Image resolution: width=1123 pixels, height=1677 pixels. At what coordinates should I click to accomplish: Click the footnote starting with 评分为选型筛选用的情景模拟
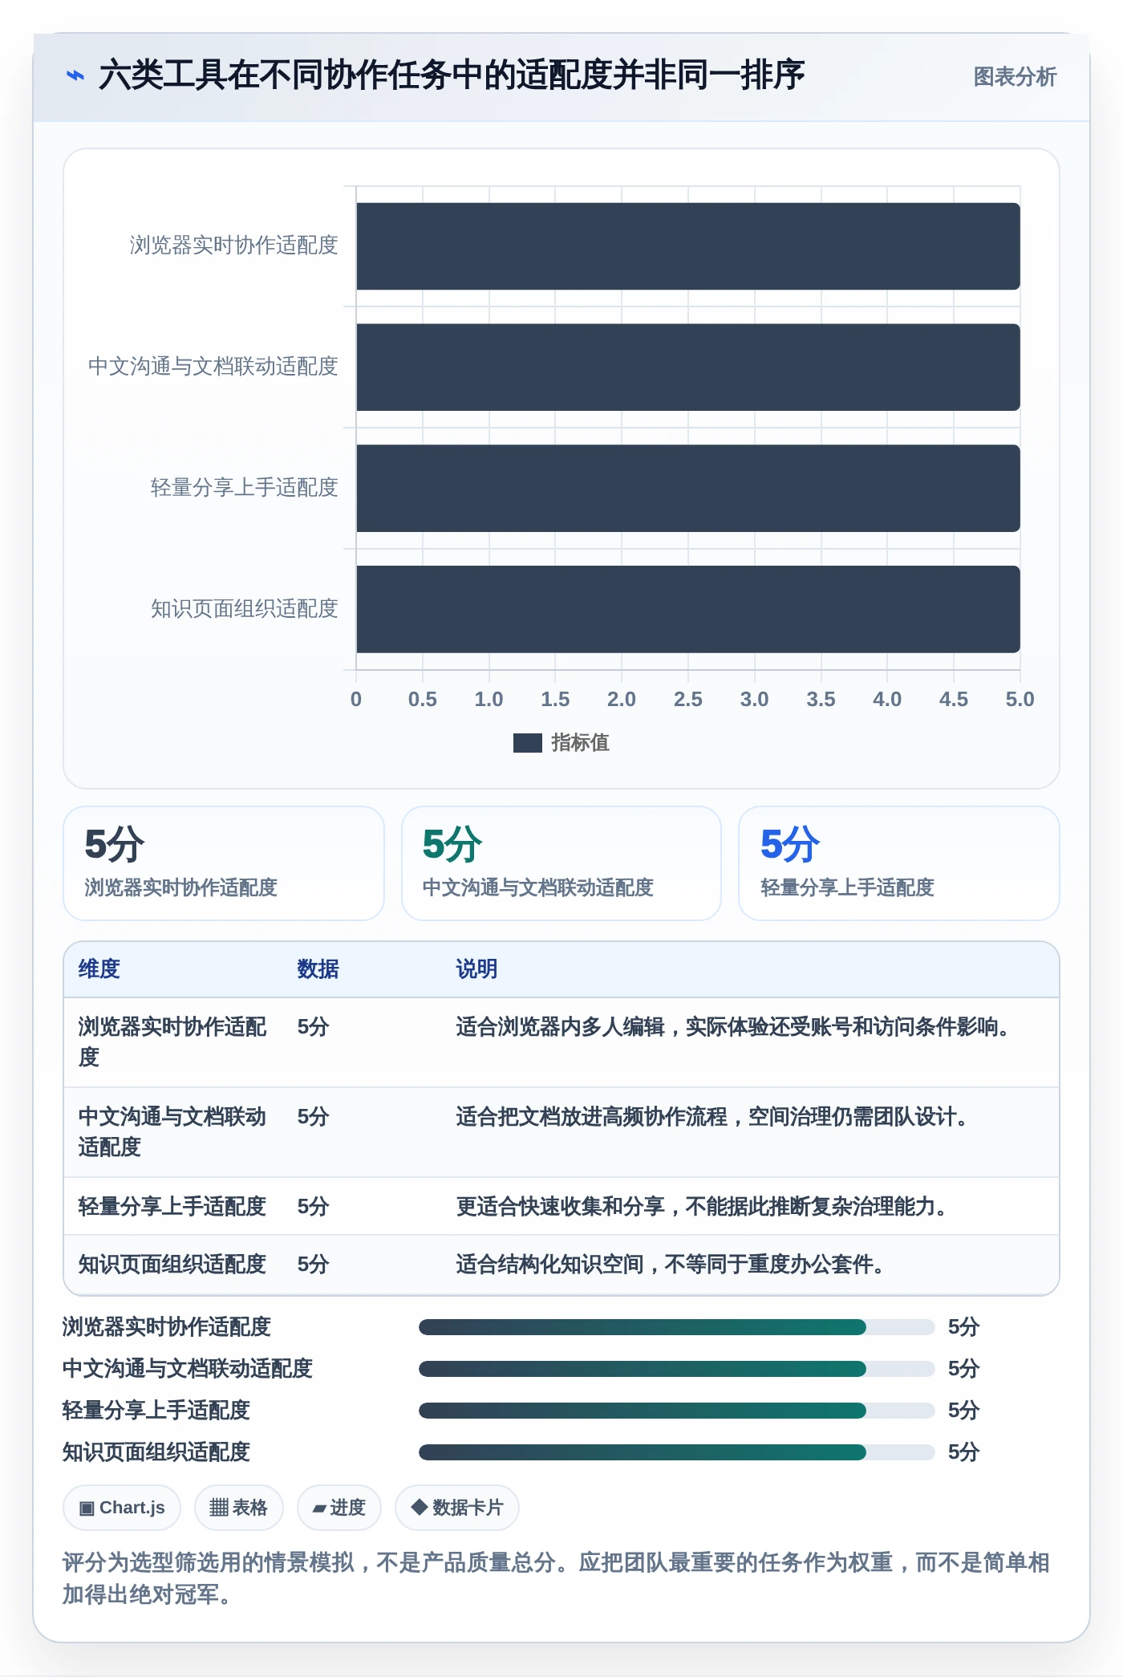click(x=557, y=1578)
